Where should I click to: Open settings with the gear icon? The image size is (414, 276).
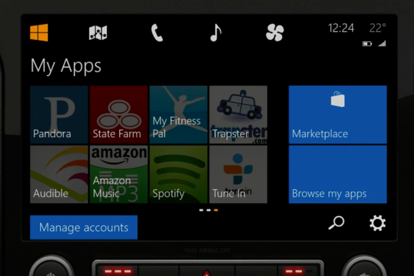point(378,223)
